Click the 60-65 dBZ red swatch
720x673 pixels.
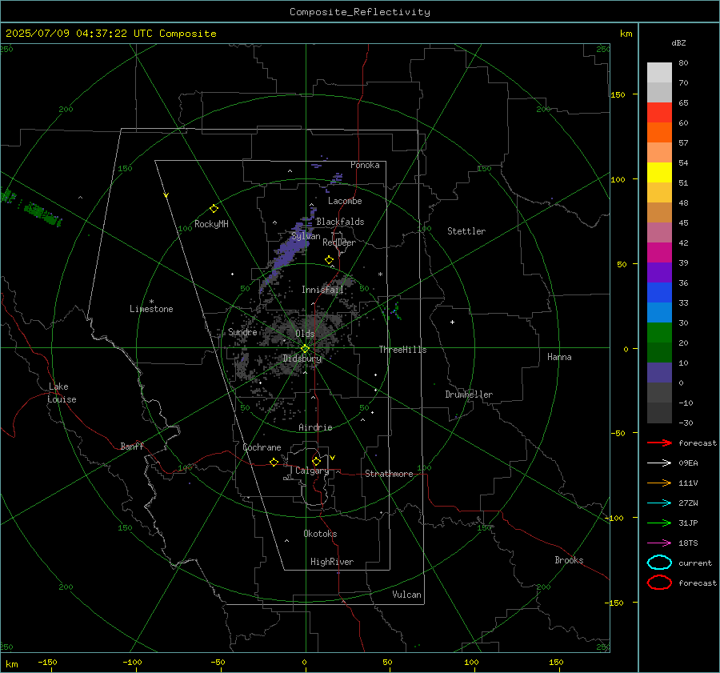pyautogui.click(x=659, y=113)
